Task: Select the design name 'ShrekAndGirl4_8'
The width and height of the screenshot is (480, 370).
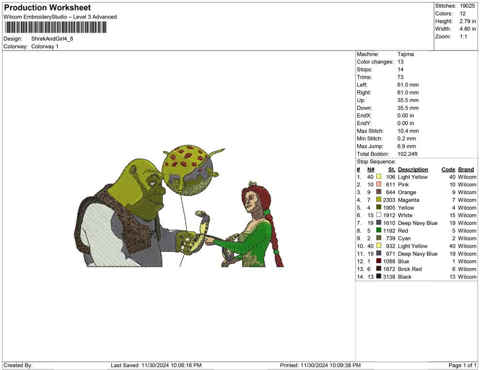Action: point(52,39)
